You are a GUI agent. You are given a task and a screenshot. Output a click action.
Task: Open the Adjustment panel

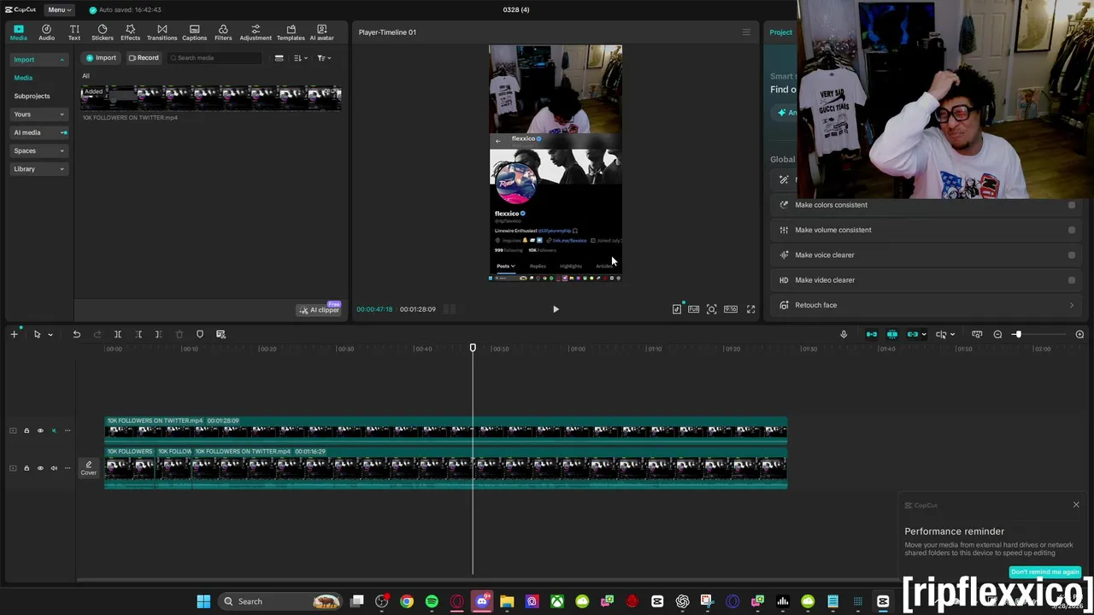(x=256, y=32)
